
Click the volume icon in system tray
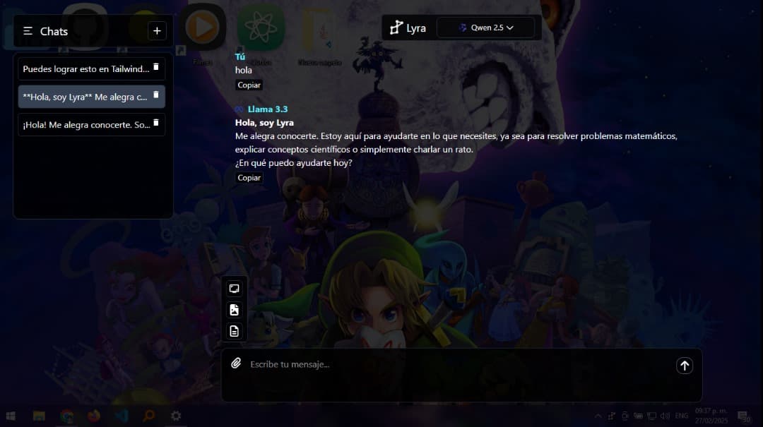tap(665, 416)
